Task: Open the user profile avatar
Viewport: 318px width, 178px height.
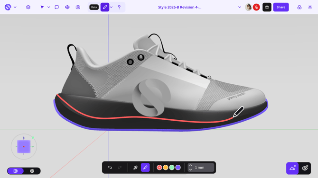Action: click(248, 7)
